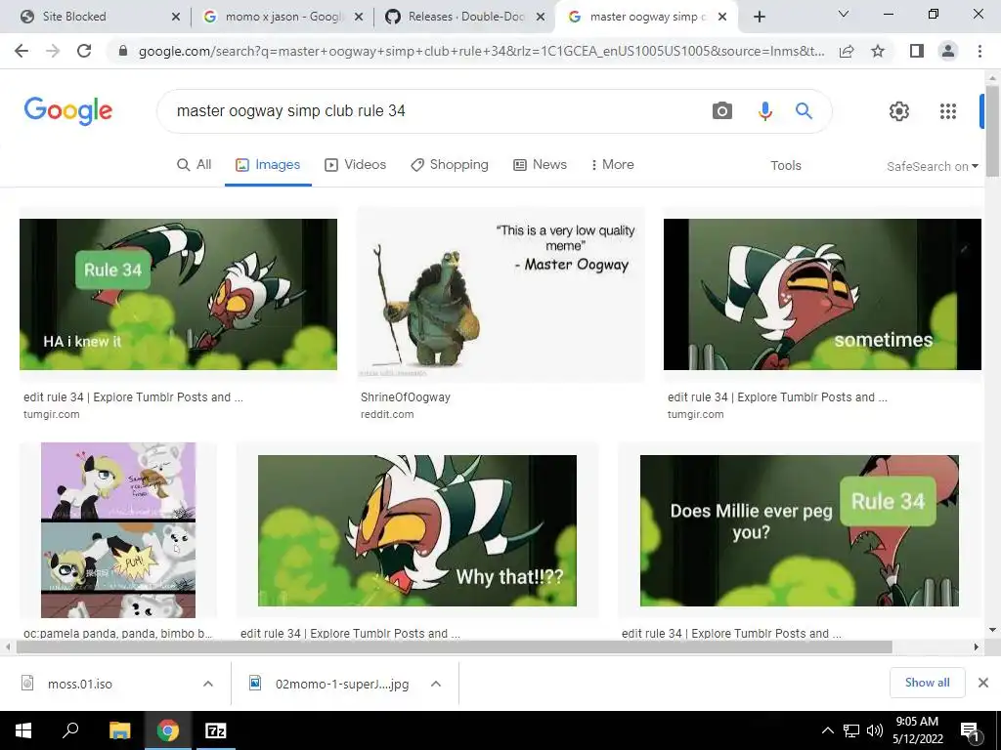
Task: Click the URL address bar
Action: [481, 51]
